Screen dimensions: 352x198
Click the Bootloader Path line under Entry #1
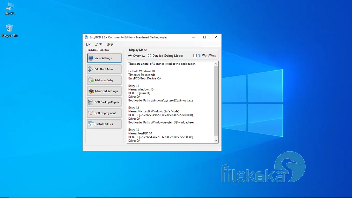point(161,100)
